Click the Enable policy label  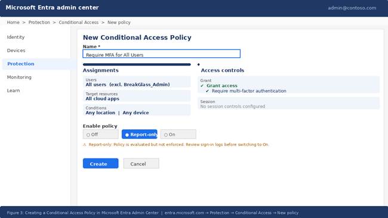click(x=100, y=126)
